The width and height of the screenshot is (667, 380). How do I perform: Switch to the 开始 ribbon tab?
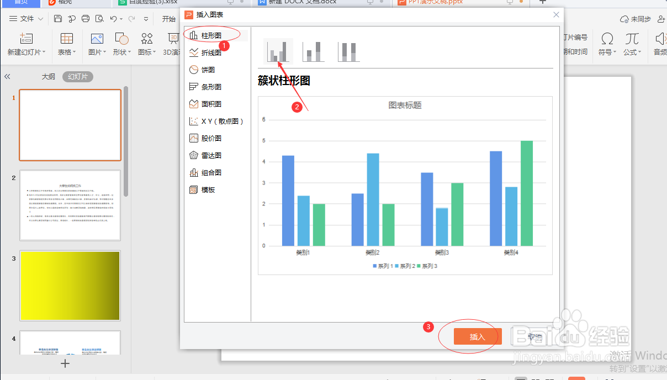[168, 19]
